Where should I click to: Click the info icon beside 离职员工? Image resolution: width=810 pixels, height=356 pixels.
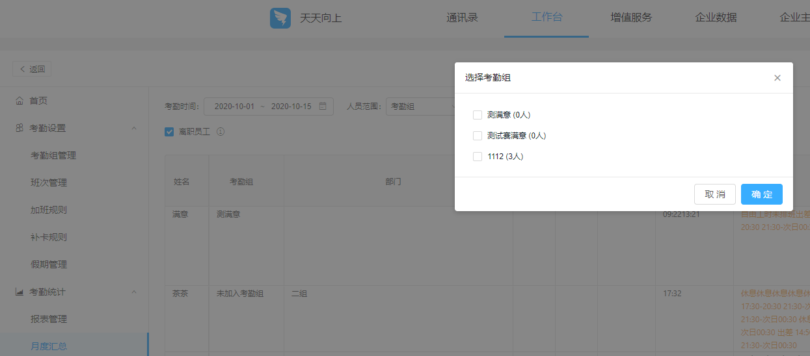tap(220, 131)
